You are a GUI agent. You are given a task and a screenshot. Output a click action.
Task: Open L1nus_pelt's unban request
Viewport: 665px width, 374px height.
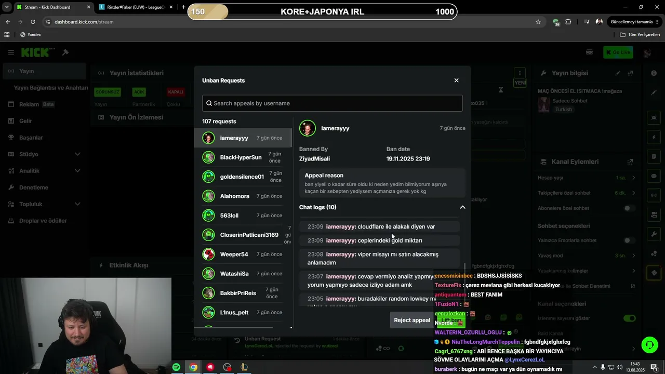coord(243,312)
